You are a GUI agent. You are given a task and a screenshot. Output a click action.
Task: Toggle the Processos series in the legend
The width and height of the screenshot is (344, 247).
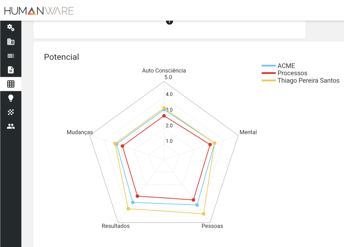click(292, 73)
